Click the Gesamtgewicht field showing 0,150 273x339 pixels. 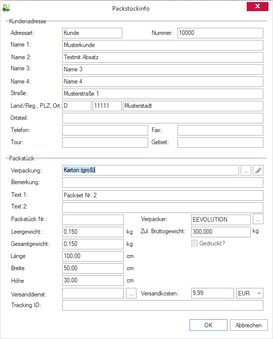(93, 244)
